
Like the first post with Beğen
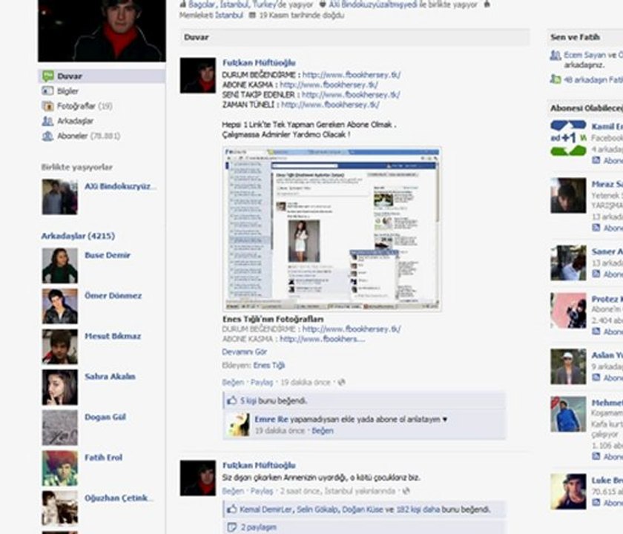pyautogui.click(x=233, y=382)
